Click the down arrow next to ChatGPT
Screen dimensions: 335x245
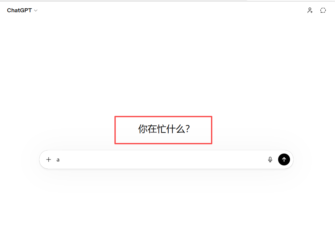[x=36, y=11]
